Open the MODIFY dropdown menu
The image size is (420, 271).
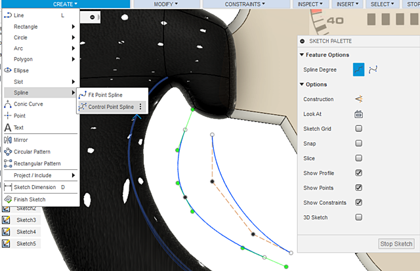point(166,4)
